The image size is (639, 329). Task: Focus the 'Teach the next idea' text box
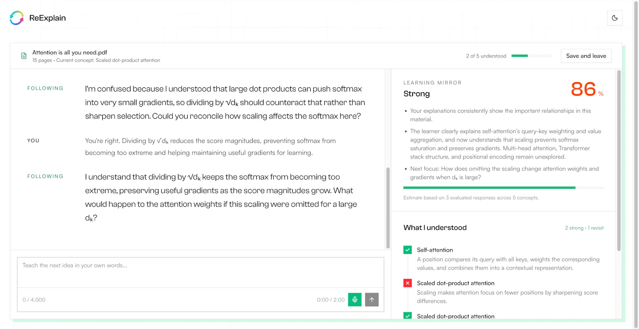[200, 272]
